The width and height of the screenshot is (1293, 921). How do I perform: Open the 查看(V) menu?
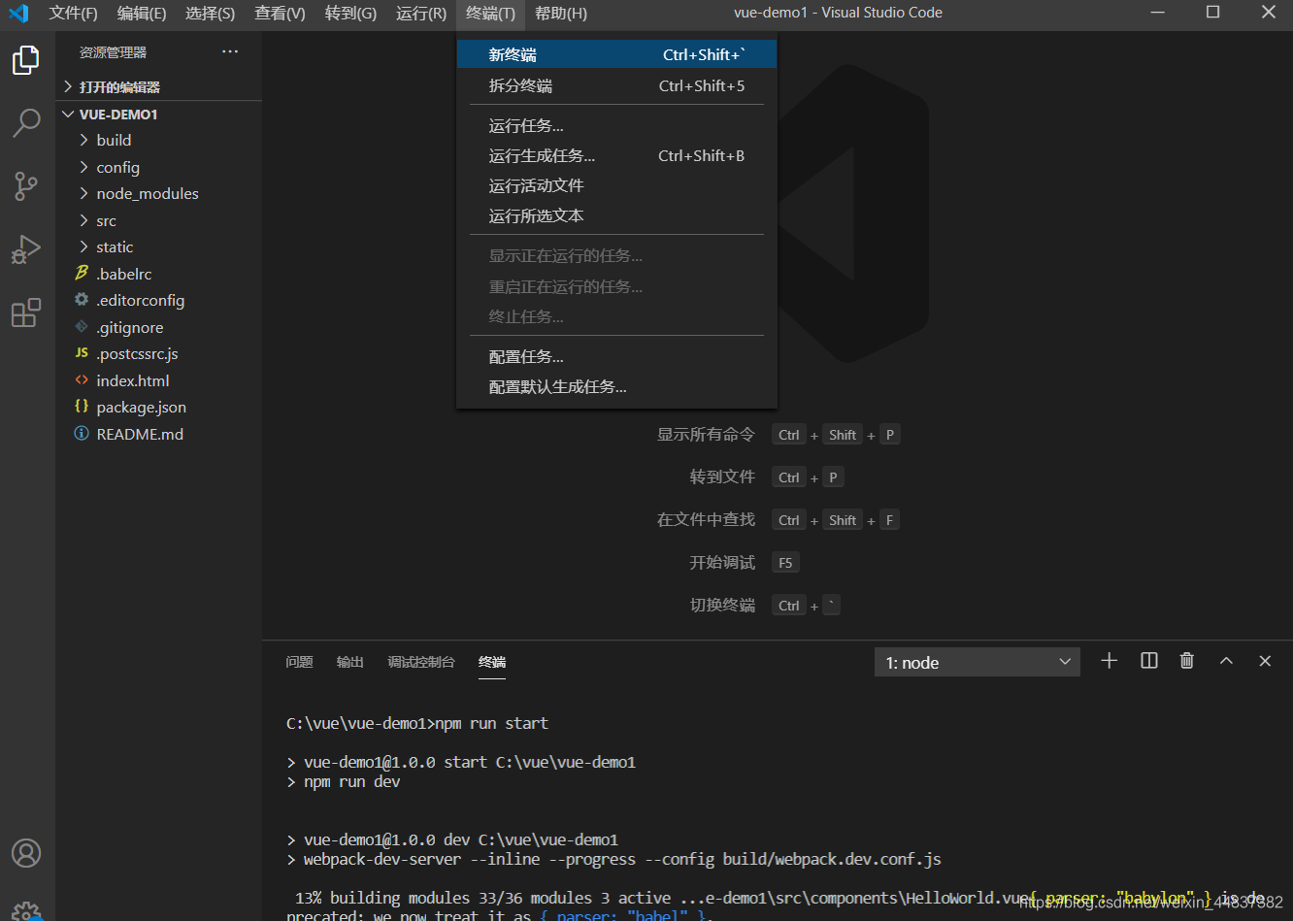pyautogui.click(x=280, y=14)
